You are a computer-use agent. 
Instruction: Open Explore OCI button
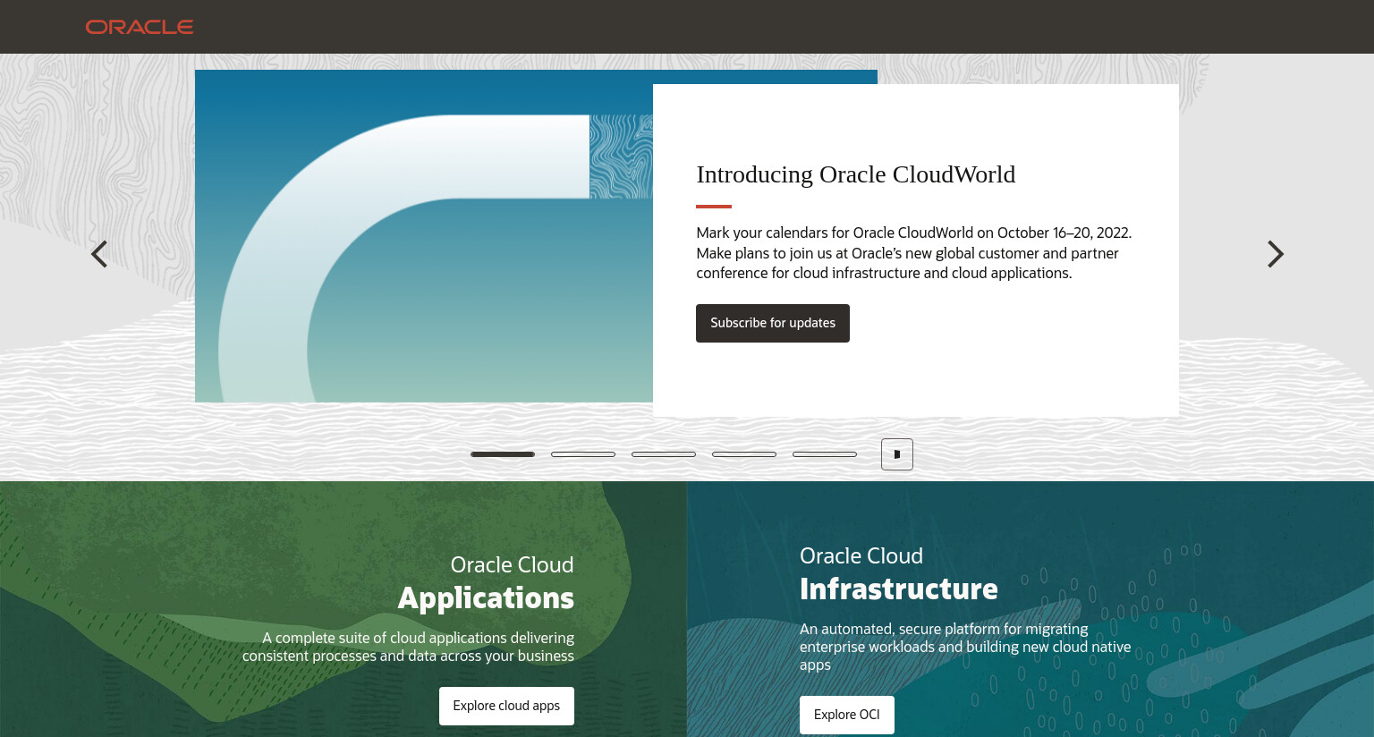click(x=847, y=715)
